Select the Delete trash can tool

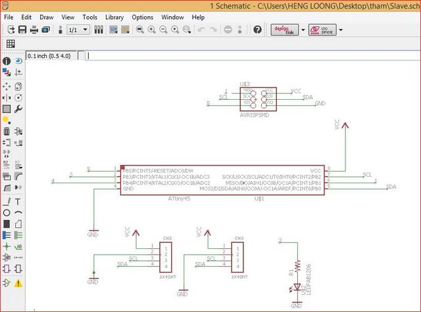pos(7,131)
